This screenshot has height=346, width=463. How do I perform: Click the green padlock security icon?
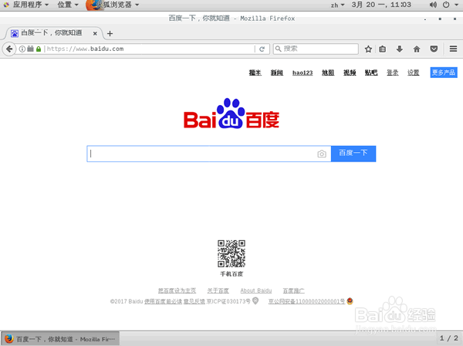point(39,49)
